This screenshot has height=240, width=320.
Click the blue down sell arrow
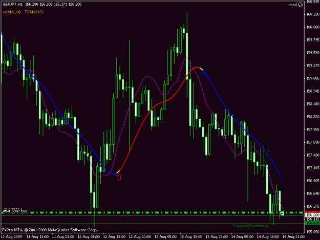point(203,74)
